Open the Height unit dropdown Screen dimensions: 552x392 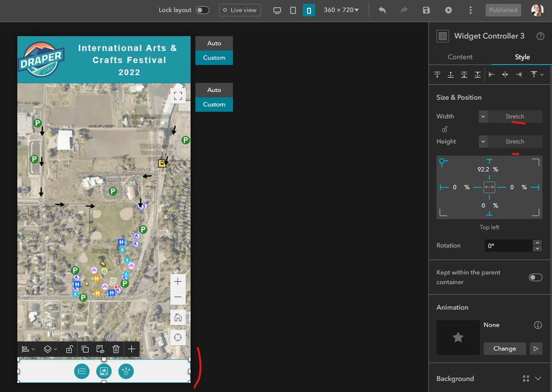click(483, 142)
